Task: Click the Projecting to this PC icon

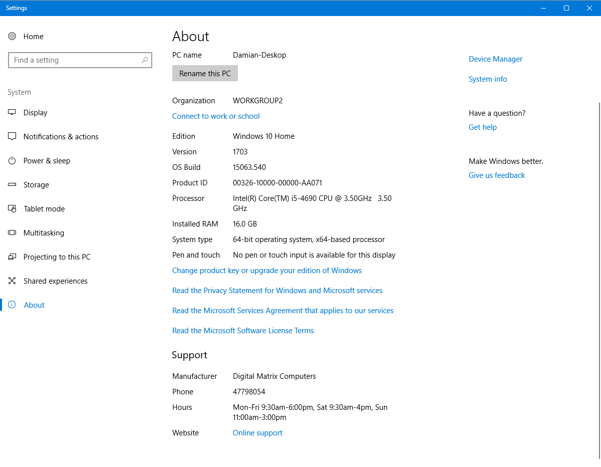Action: click(x=12, y=257)
